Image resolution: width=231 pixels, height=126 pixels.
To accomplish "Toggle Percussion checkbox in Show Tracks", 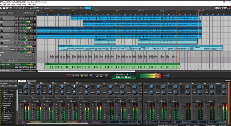I will click(1, 105).
